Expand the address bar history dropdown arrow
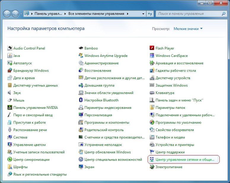 143,14
